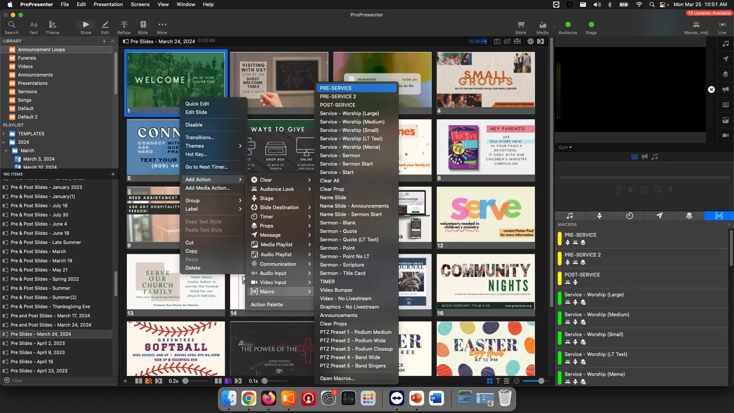
Task: Adjust the slide thumbnail size slider
Action: pos(541,381)
